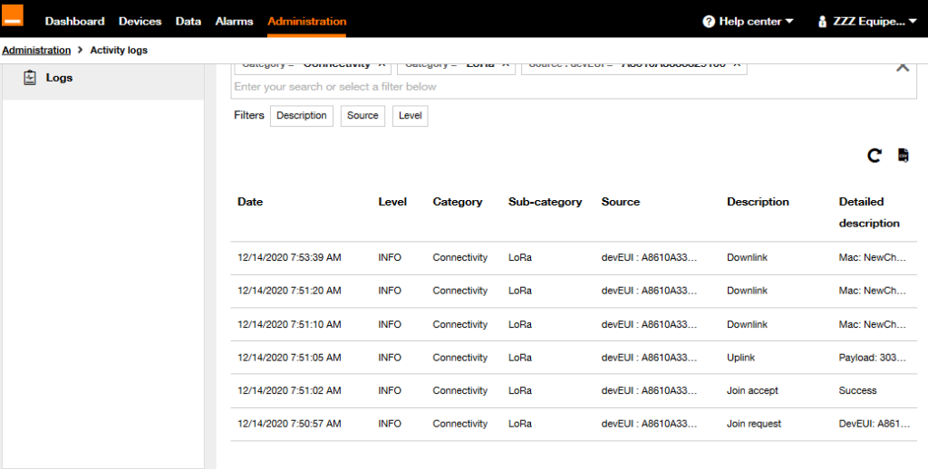The width and height of the screenshot is (928, 469).
Task: Open the Data menu
Action: point(188,22)
